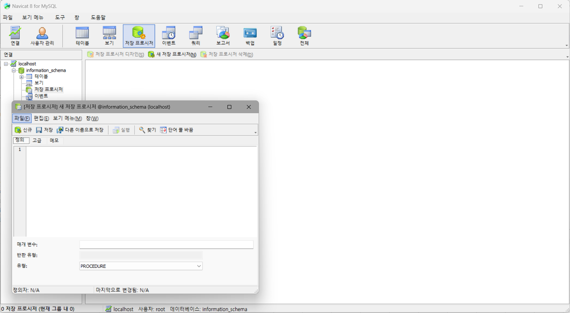Open the 연결 (Connection) toolbar icon
The image size is (570, 313).
[x=15, y=35]
